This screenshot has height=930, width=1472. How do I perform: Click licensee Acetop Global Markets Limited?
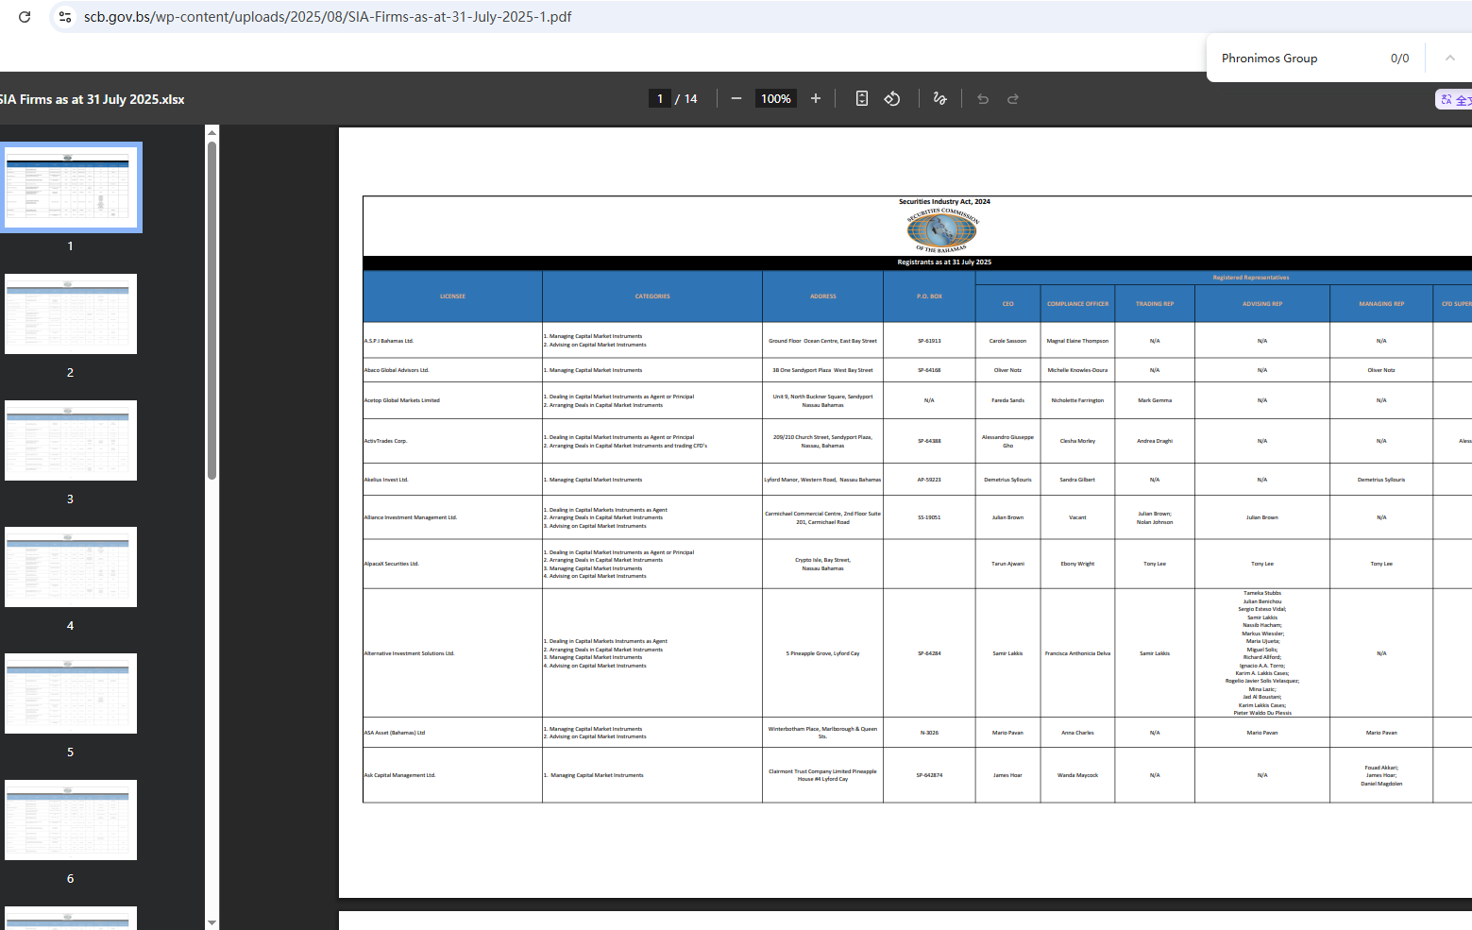pos(402,400)
